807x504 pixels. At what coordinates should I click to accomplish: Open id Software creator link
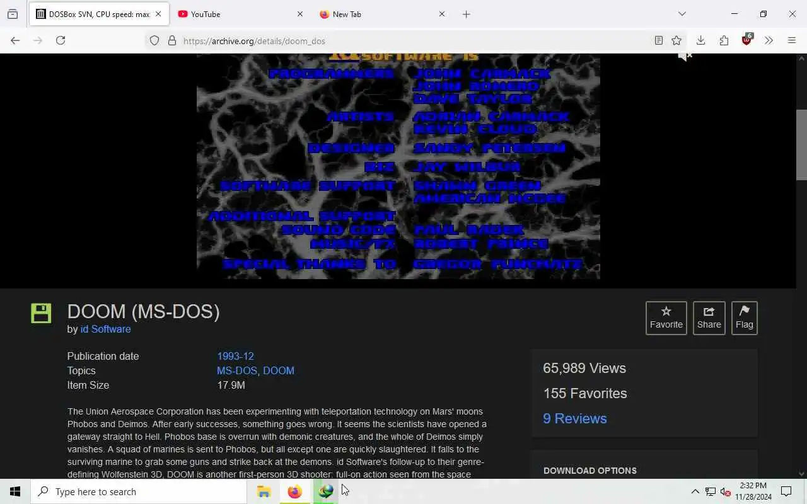click(105, 329)
